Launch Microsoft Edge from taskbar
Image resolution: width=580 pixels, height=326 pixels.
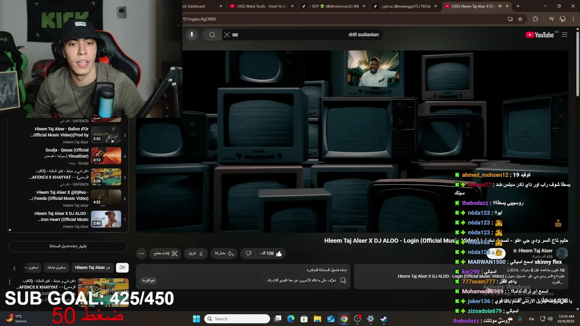coord(291,319)
